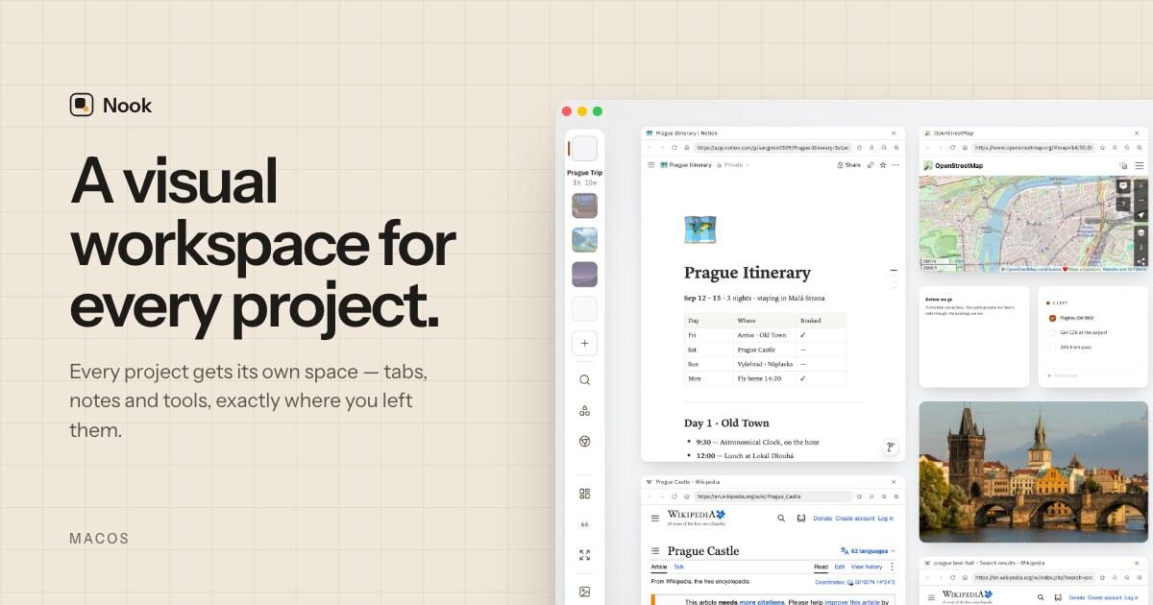Favorite the Notion page with star icon
The height and width of the screenshot is (605, 1153).
click(x=883, y=165)
